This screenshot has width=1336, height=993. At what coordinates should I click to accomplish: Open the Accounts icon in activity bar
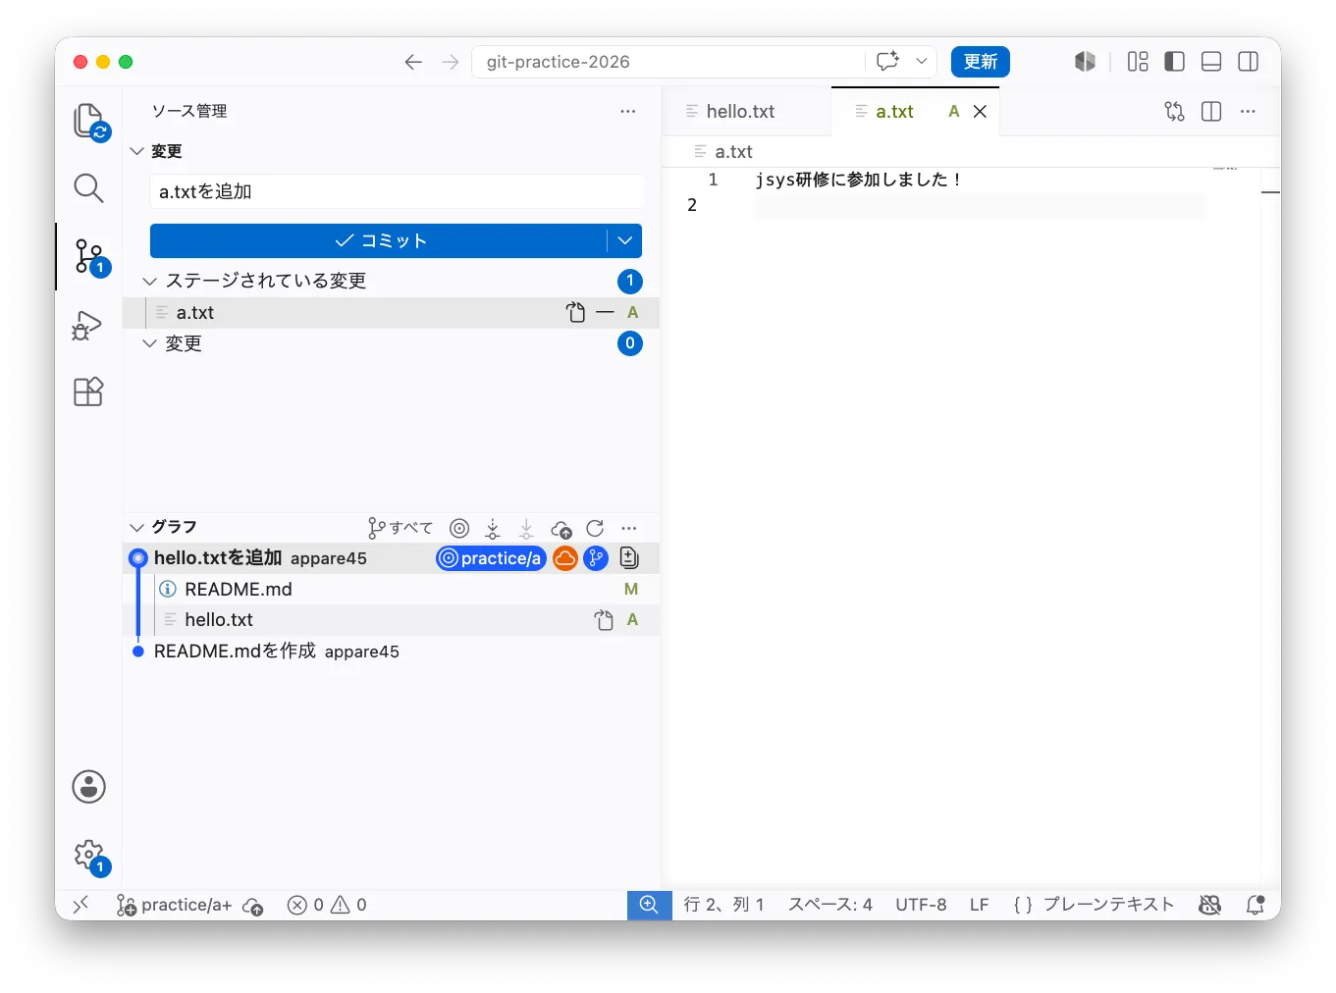coord(89,786)
